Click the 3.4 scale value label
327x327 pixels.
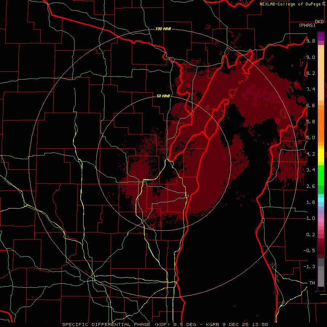tap(311, 170)
